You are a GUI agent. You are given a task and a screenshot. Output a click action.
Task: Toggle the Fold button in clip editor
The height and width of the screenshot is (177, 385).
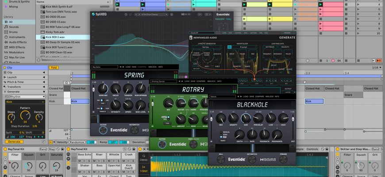tap(54, 68)
